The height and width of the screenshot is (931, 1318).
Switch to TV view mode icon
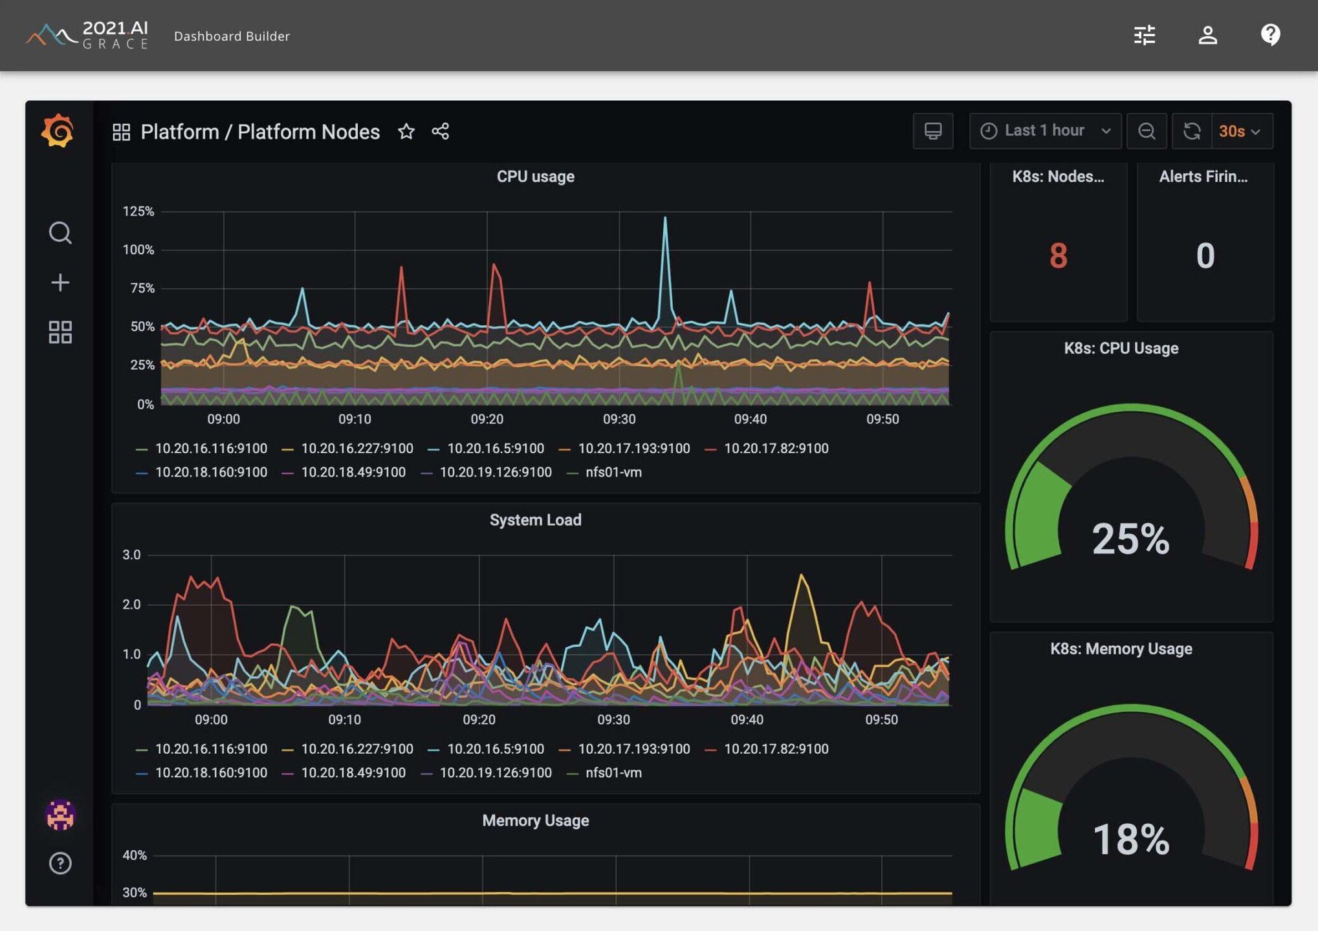click(932, 131)
